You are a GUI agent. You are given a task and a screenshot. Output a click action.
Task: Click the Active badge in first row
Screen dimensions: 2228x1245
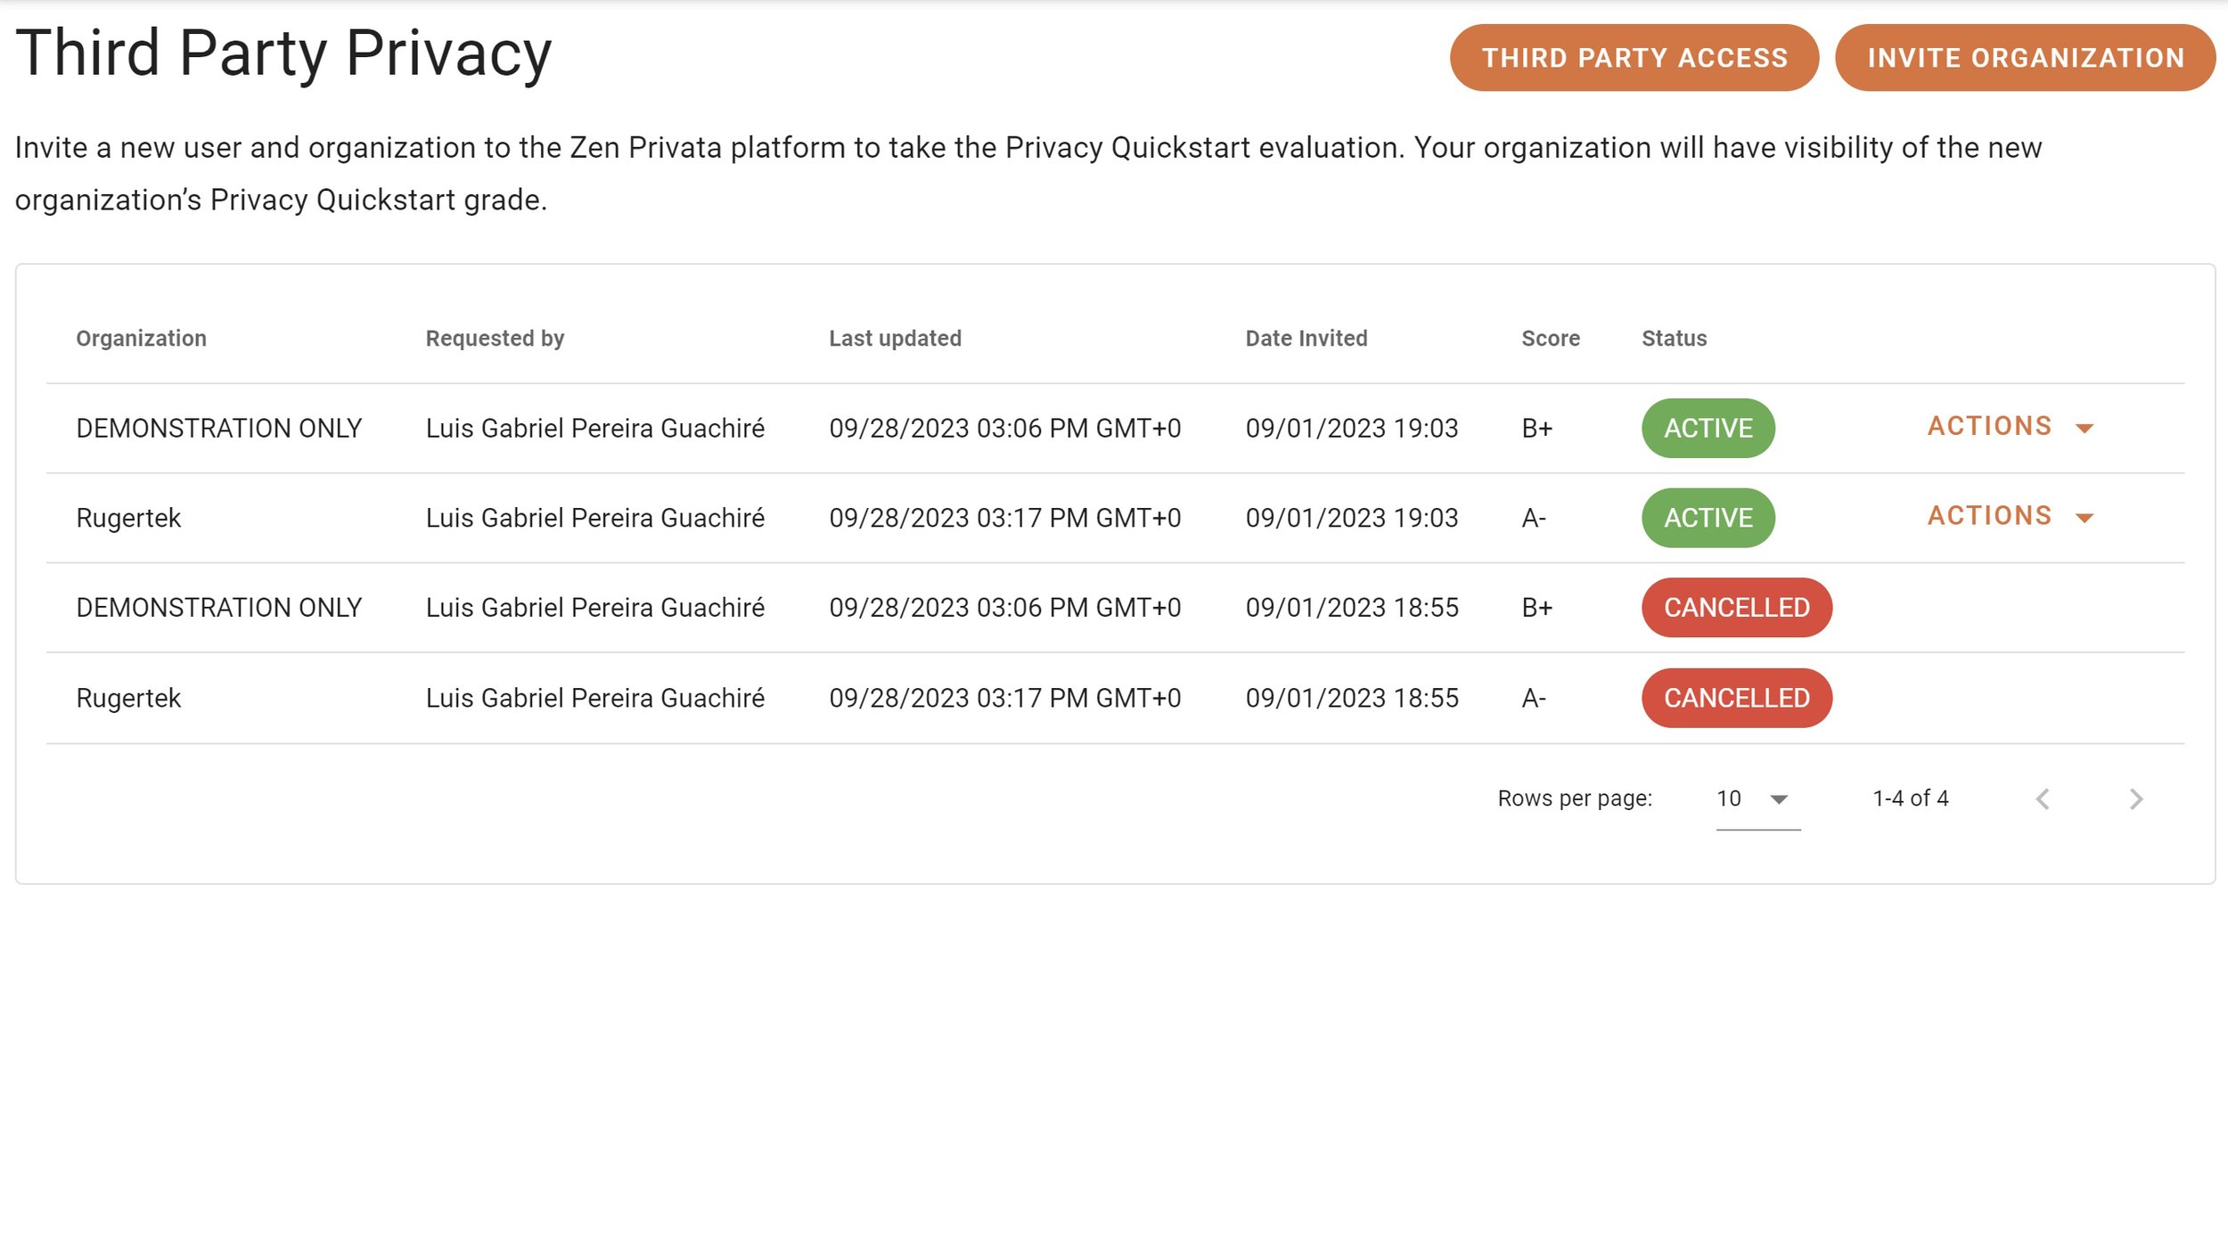[x=1708, y=429]
